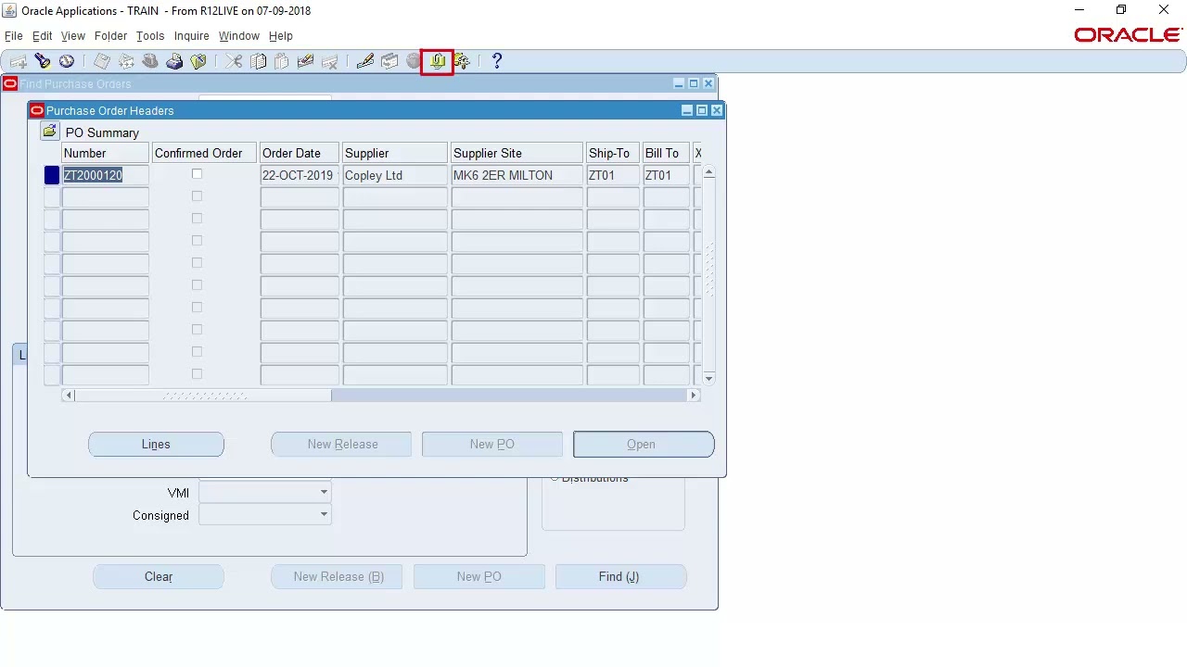Click the Order Date cell 22-OCT-2019
Viewport: 1187px width, 667px height.
300,175
